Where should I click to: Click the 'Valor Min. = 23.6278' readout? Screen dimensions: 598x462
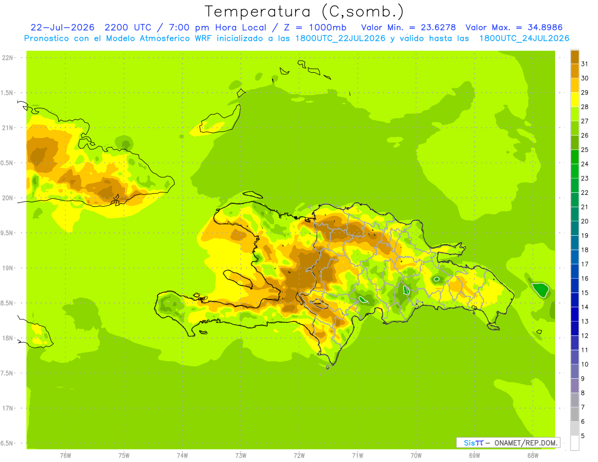408,27
